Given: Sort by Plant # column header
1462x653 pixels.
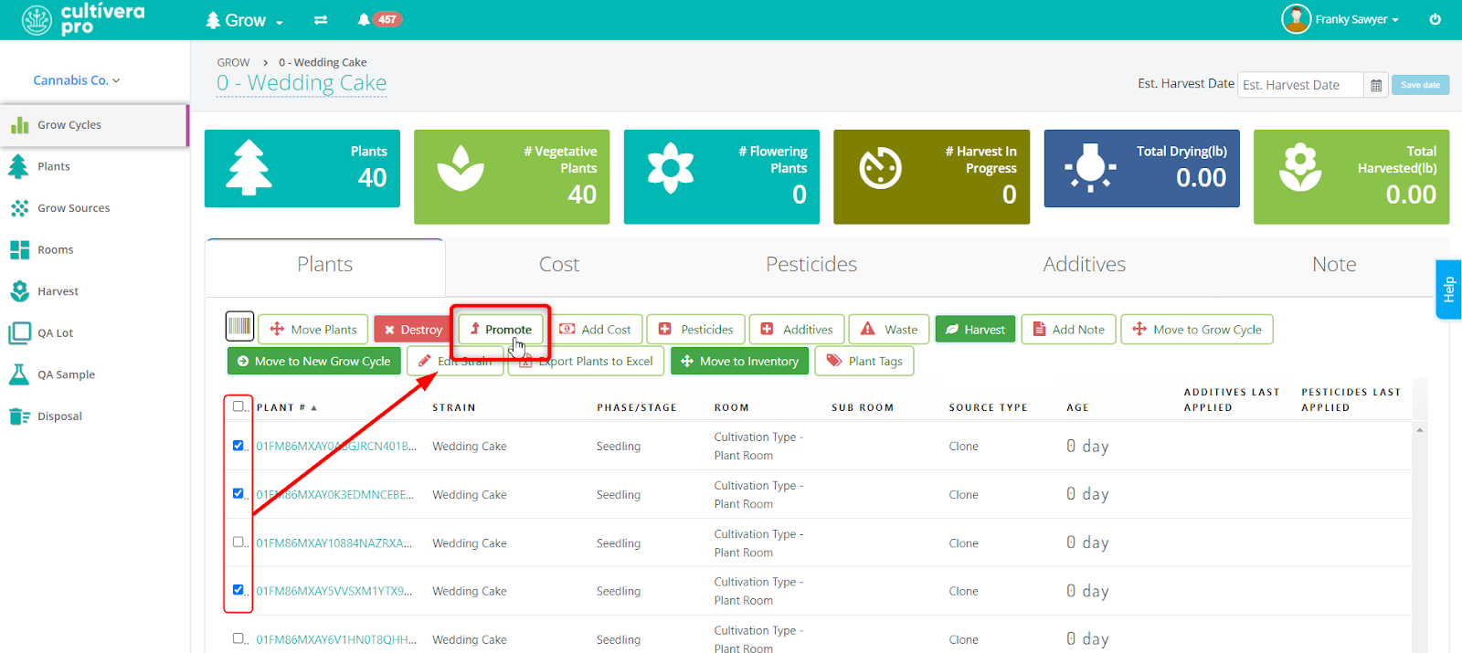Looking at the screenshot, I should coord(286,408).
